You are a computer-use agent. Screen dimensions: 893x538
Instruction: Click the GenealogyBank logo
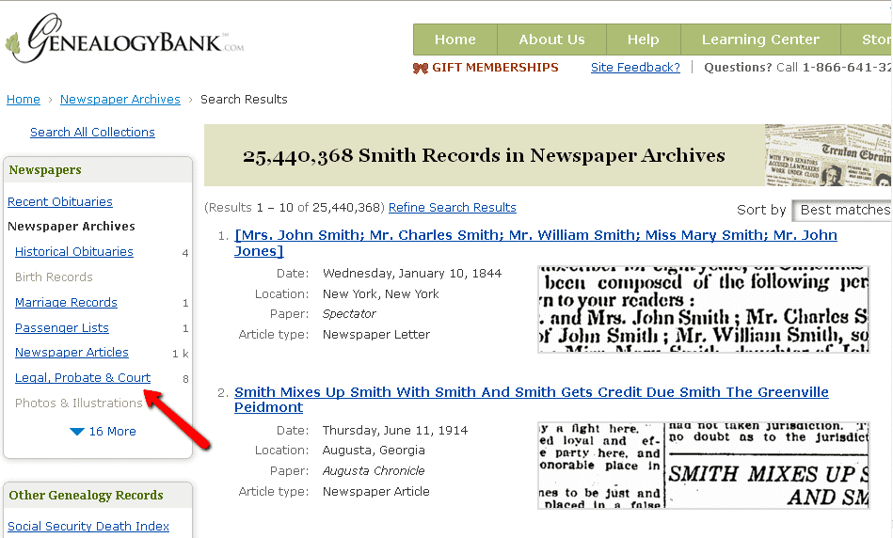(x=124, y=39)
